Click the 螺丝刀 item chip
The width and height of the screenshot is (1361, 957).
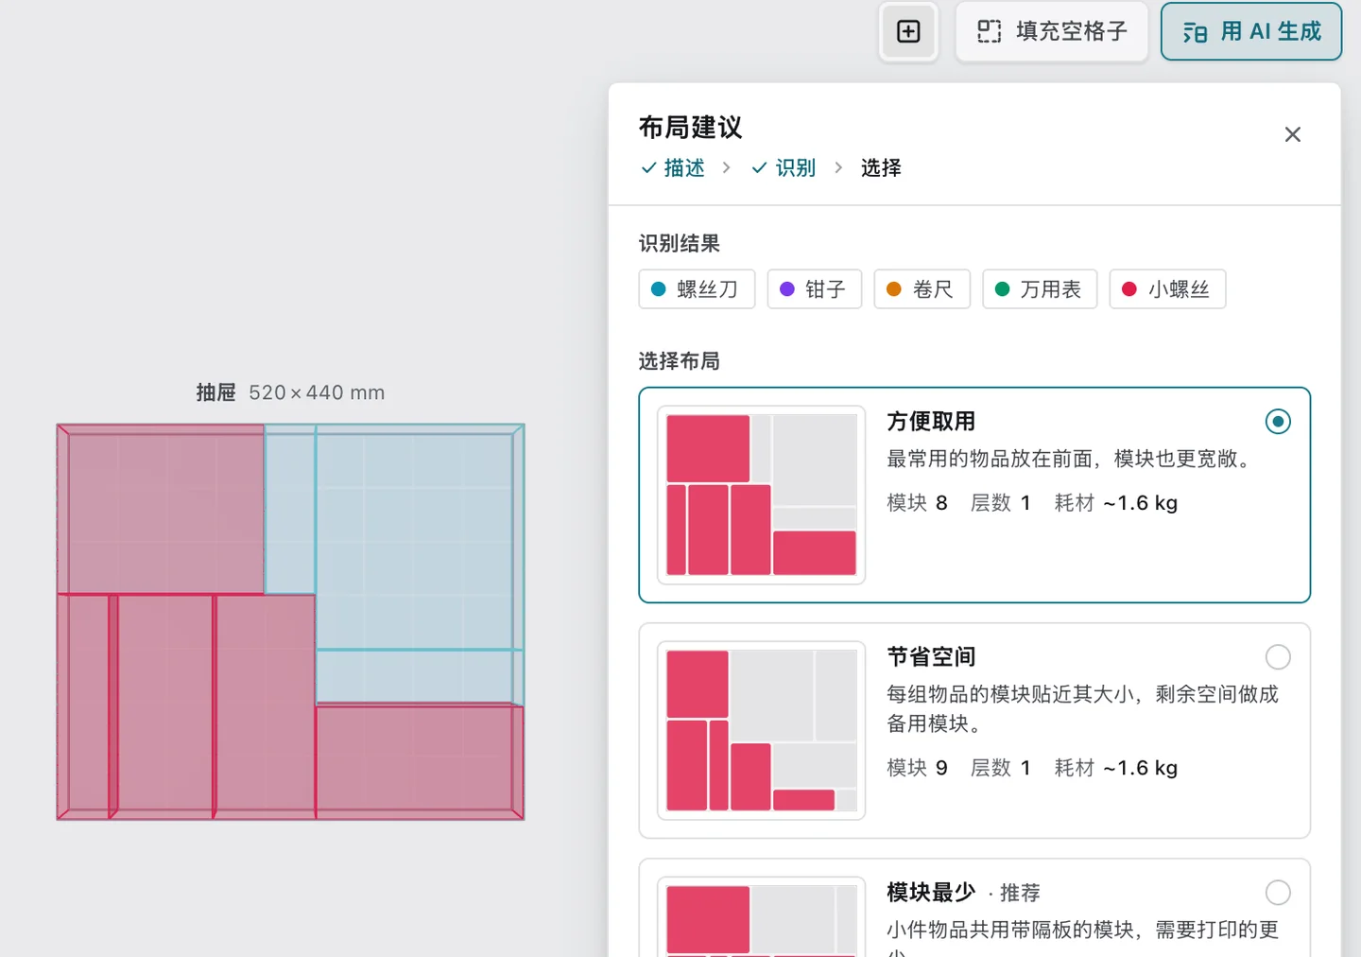[x=697, y=289]
